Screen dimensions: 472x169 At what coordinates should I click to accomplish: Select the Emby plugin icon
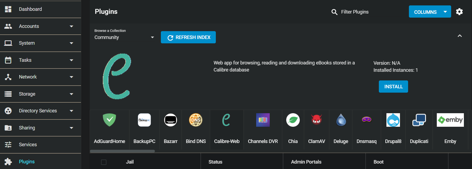[450, 120]
